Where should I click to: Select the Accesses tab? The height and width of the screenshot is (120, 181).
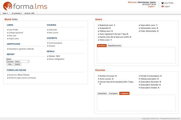click(x=102, y=46)
